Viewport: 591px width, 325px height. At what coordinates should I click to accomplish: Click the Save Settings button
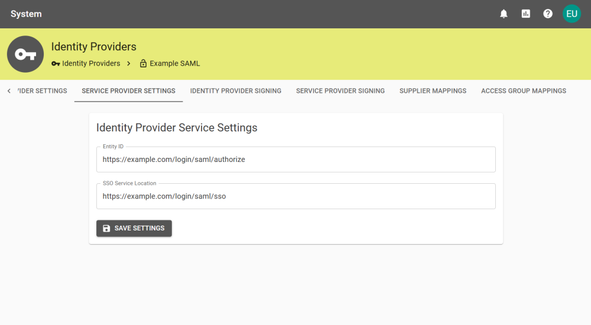pyautogui.click(x=134, y=229)
